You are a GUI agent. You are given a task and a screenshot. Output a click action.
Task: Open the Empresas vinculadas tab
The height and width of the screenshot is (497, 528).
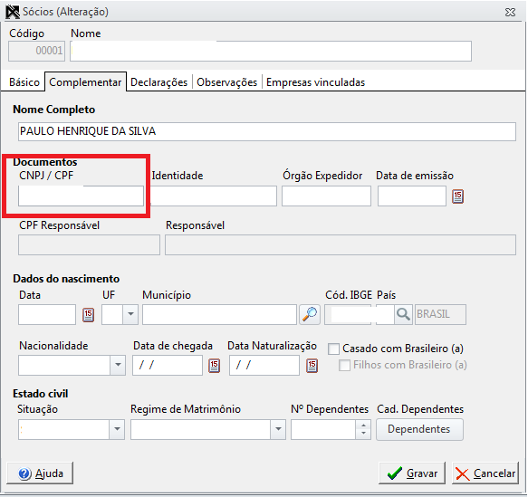point(315,82)
